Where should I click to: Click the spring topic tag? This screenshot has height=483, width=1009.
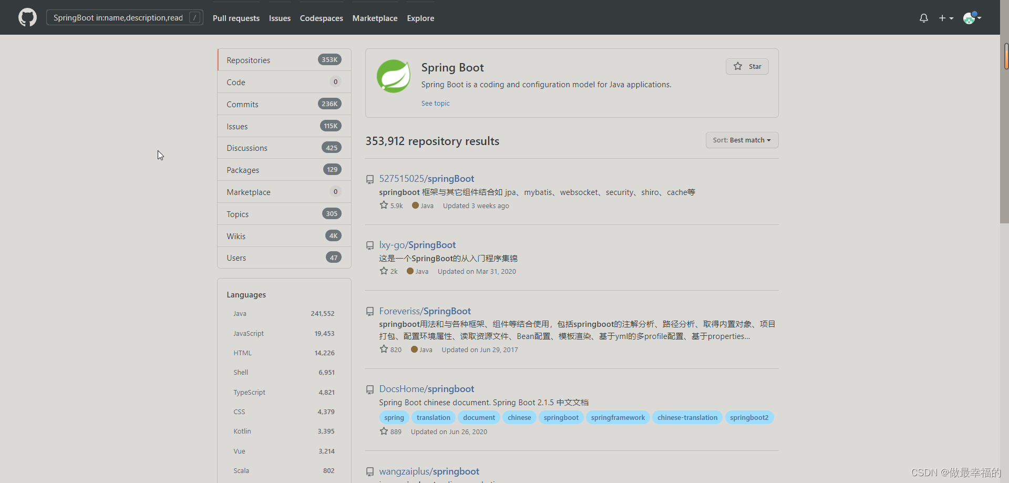click(394, 417)
